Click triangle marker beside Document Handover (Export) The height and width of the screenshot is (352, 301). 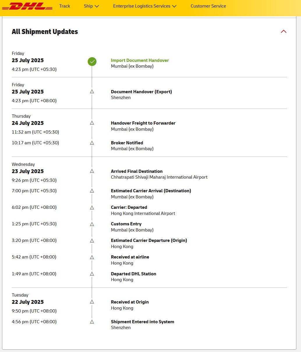tap(92, 91)
